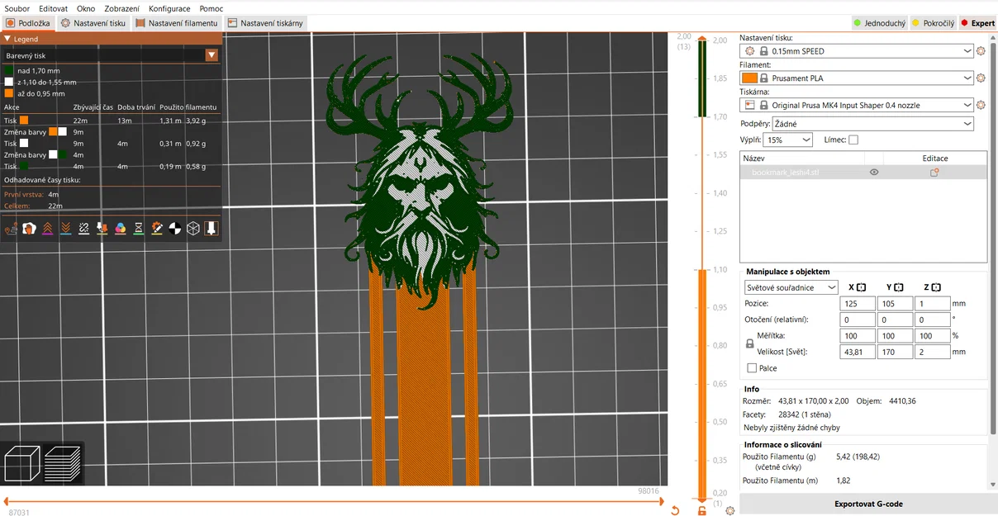998x516 pixels.
Task: Open filament settings gear next to Prusament PLA
Action: tap(981, 78)
